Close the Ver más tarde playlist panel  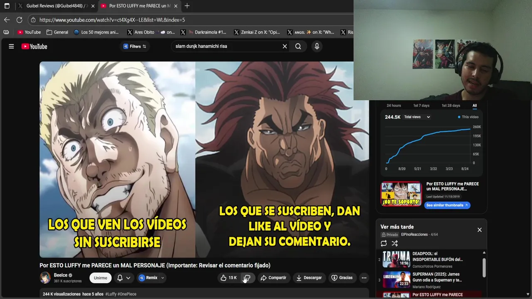[x=479, y=230]
